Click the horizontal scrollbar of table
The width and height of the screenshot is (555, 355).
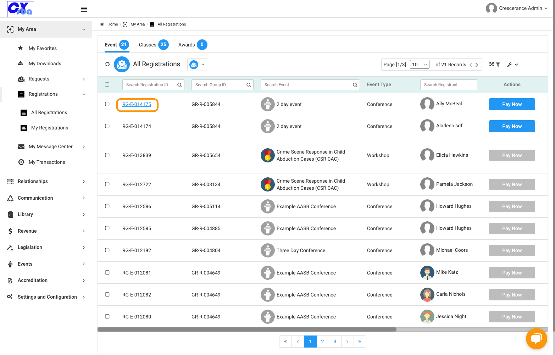(247, 329)
